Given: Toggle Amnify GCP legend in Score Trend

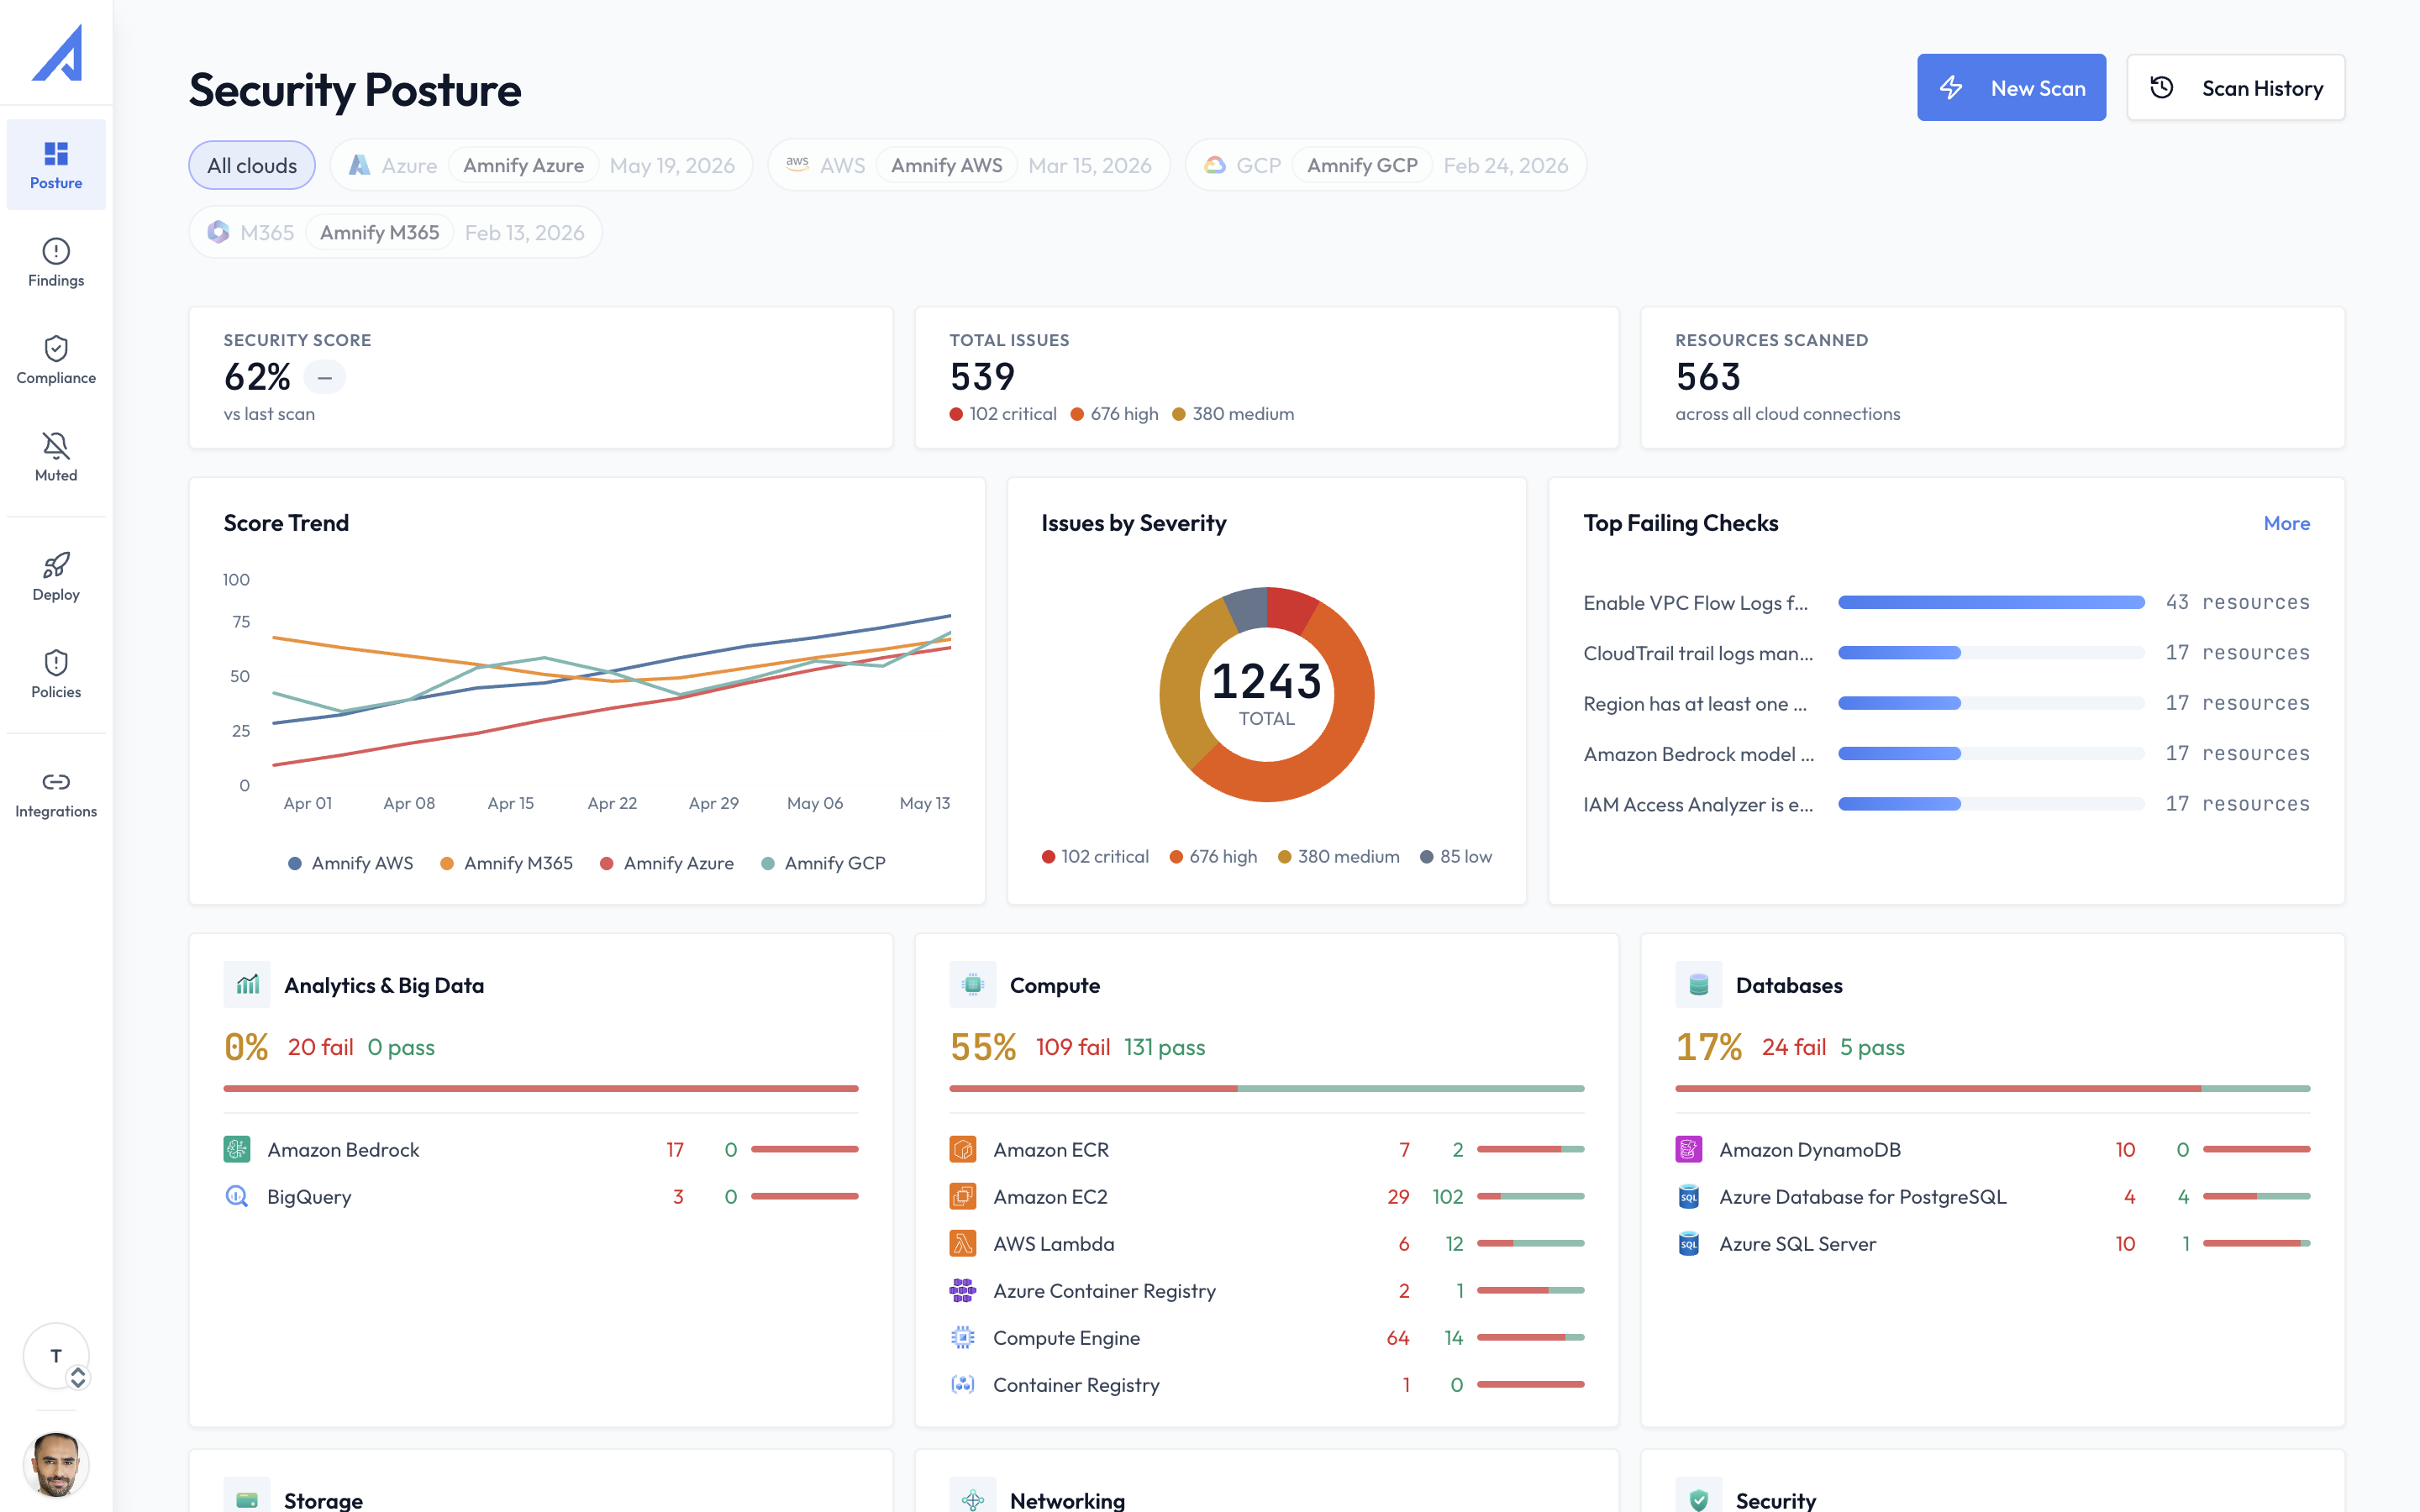Looking at the screenshot, I should pyautogui.click(x=824, y=863).
